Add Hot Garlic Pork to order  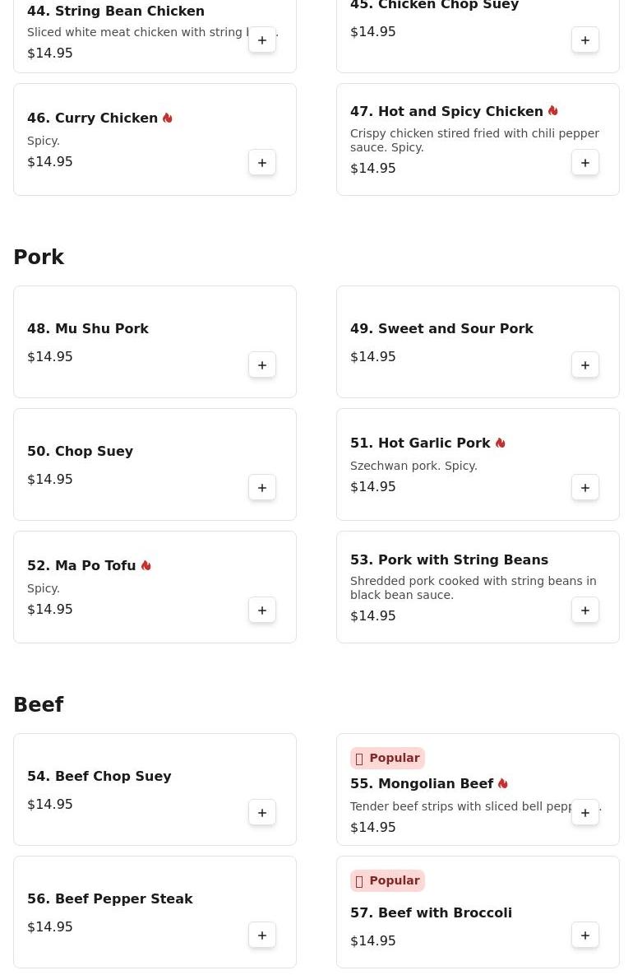tap(585, 488)
